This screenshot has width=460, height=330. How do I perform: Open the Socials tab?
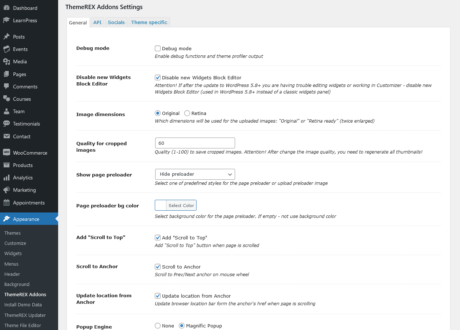(116, 22)
